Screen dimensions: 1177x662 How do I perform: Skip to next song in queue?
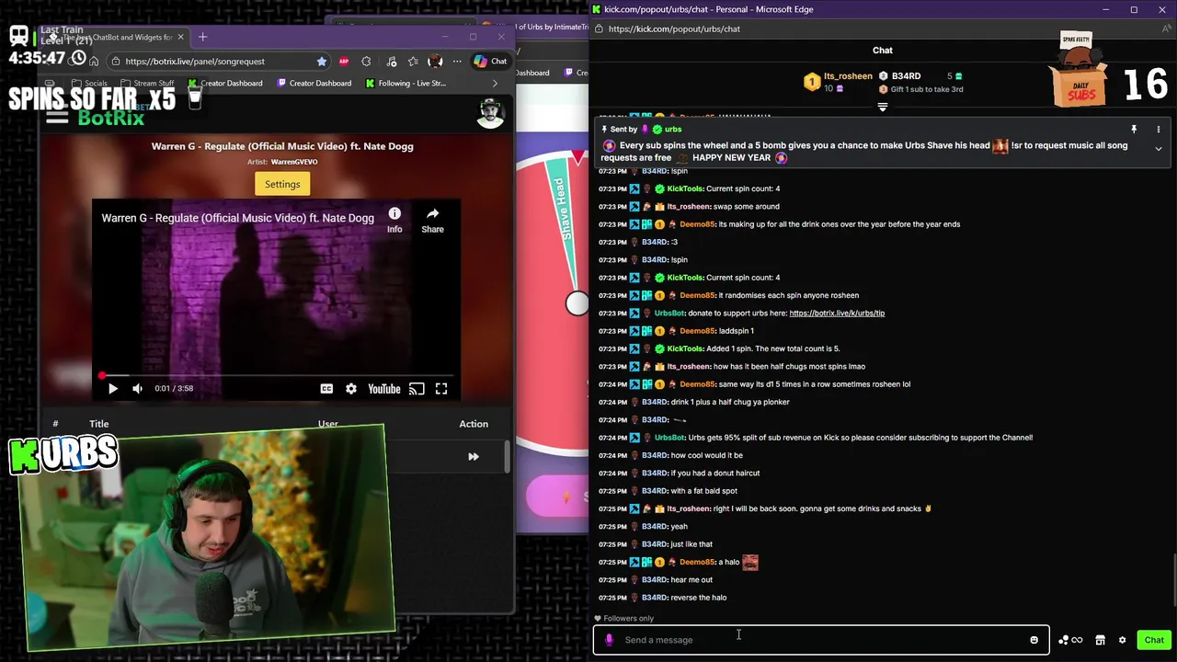[x=474, y=457]
